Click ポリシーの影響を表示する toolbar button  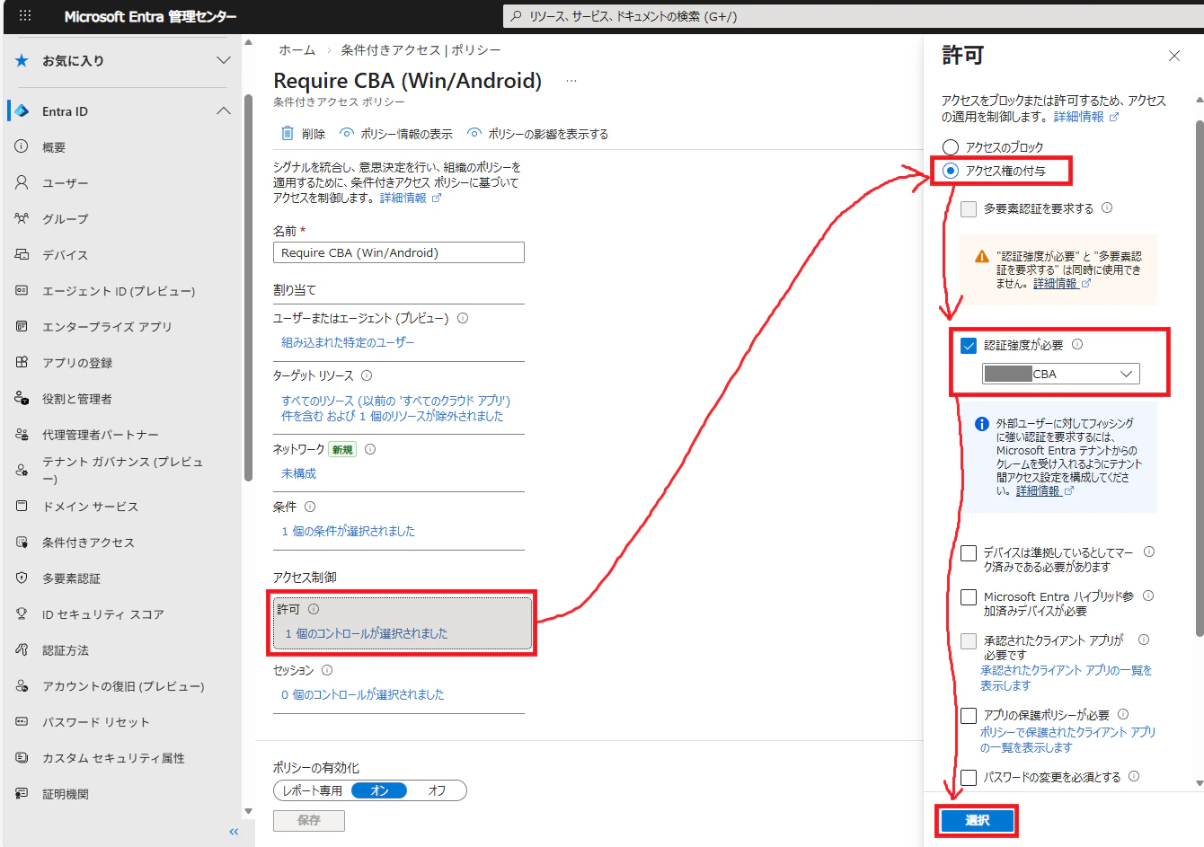pyautogui.click(x=537, y=134)
